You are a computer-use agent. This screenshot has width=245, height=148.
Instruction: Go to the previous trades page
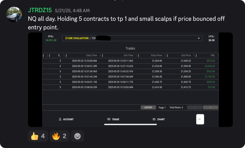(x=194, y=107)
